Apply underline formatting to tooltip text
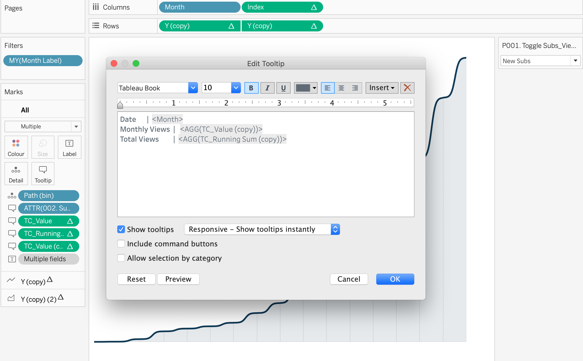583x361 pixels. [283, 88]
